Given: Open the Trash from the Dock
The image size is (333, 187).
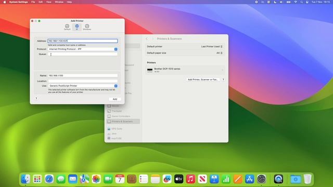Looking at the screenshot, I should [308, 179].
